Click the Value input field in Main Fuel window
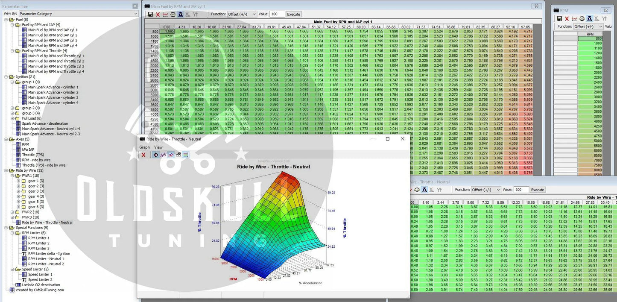 [277, 14]
